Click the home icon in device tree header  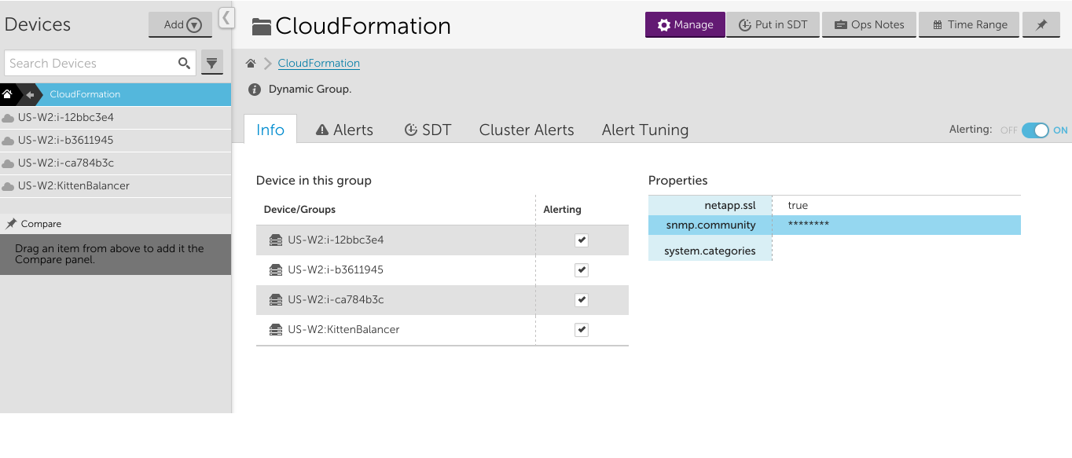tap(7, 94)
